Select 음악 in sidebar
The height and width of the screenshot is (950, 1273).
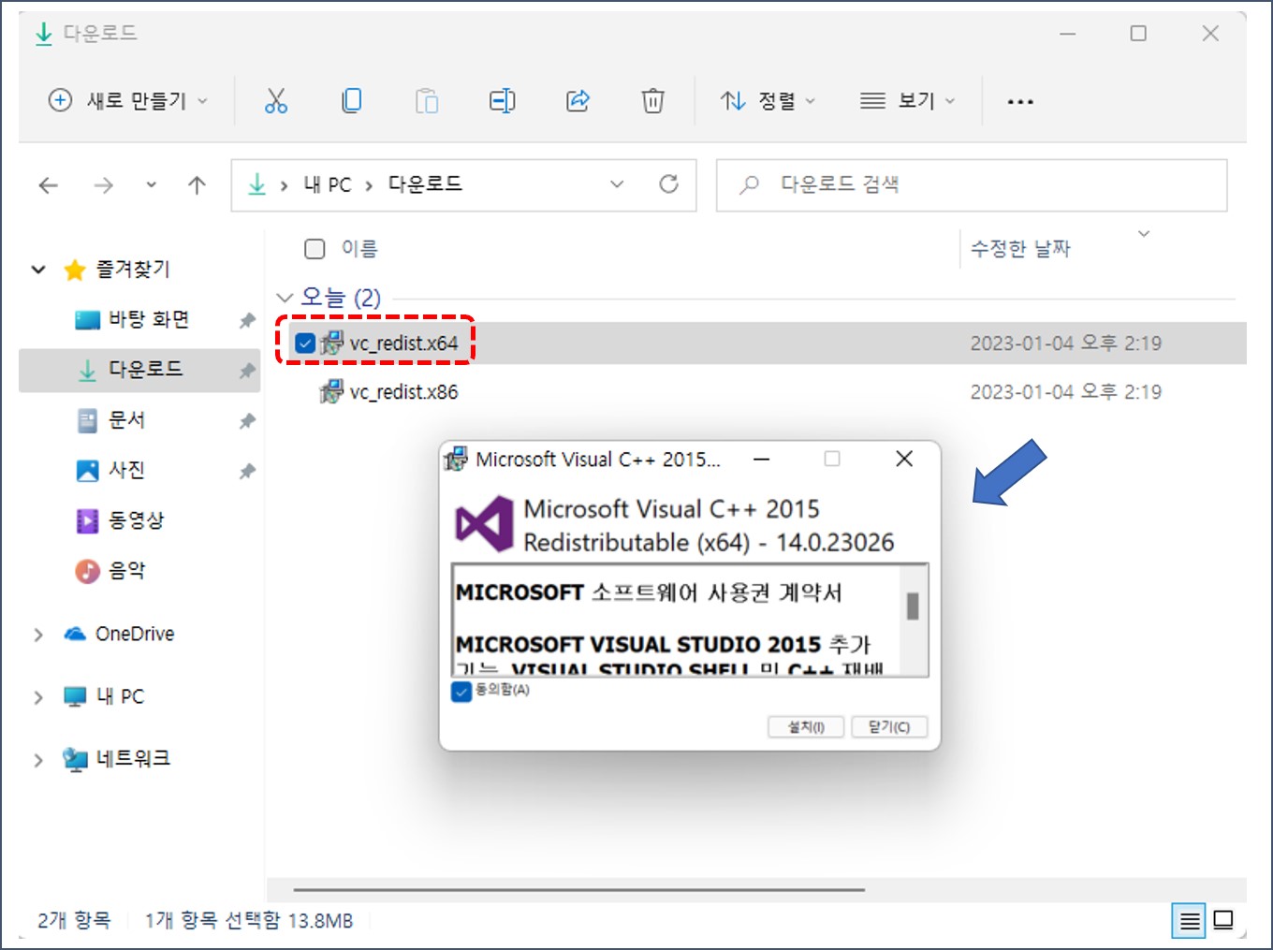pos(127,570)
